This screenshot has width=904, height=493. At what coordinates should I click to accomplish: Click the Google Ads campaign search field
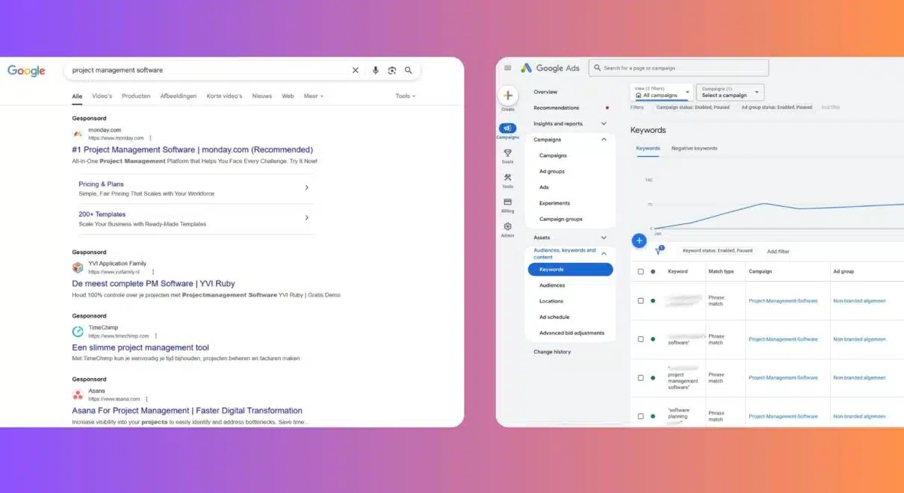(x=678, y=68)
